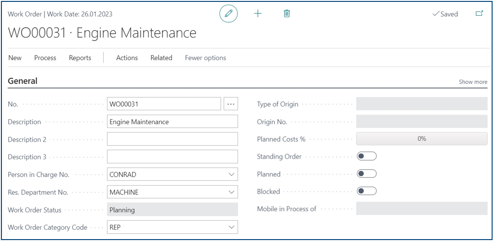Image resolution: width=494 pixels, height=241 pixels.
Task: Open the Actions menu
Action: (127, 58)
